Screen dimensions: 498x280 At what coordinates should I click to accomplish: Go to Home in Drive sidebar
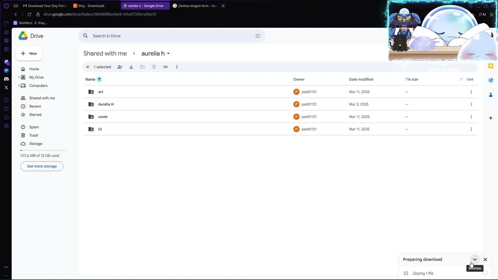(34, 69)
